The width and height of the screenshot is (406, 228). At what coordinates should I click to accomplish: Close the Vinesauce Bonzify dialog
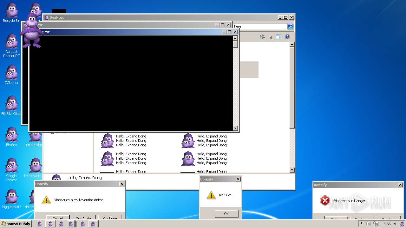(122, 184)
